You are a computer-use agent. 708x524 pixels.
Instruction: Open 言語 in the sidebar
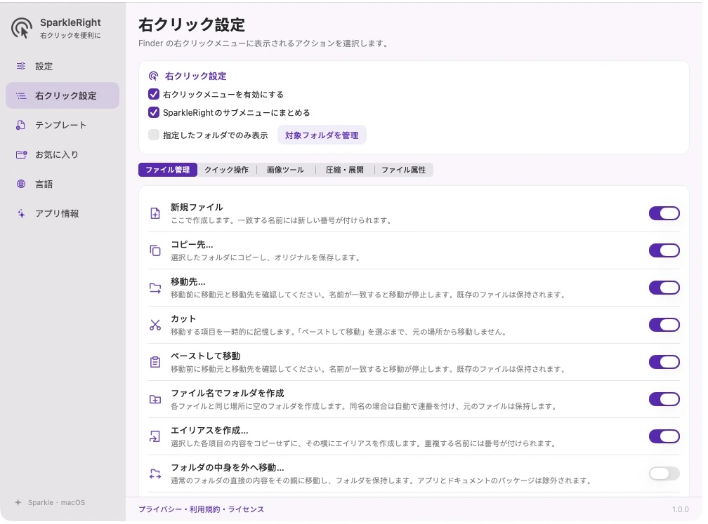(63, 184)
